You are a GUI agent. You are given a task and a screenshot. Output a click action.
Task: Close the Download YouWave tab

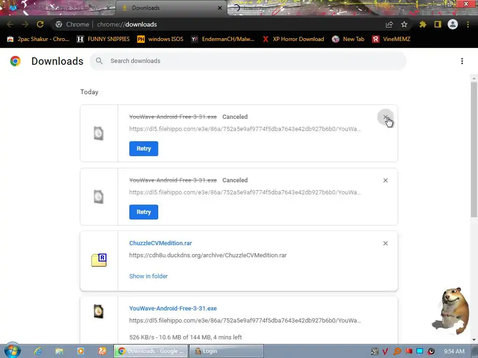click(108, 8)
